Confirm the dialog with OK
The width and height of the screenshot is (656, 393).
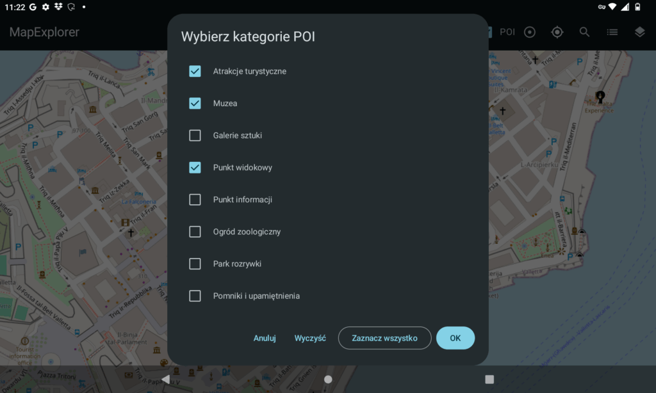[x=455, y=338]
